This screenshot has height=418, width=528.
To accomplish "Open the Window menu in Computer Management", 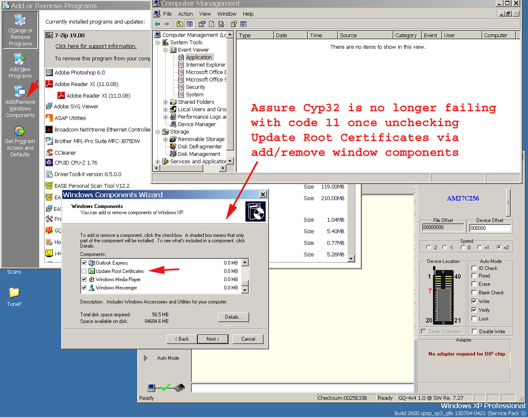I will (227, 14).
